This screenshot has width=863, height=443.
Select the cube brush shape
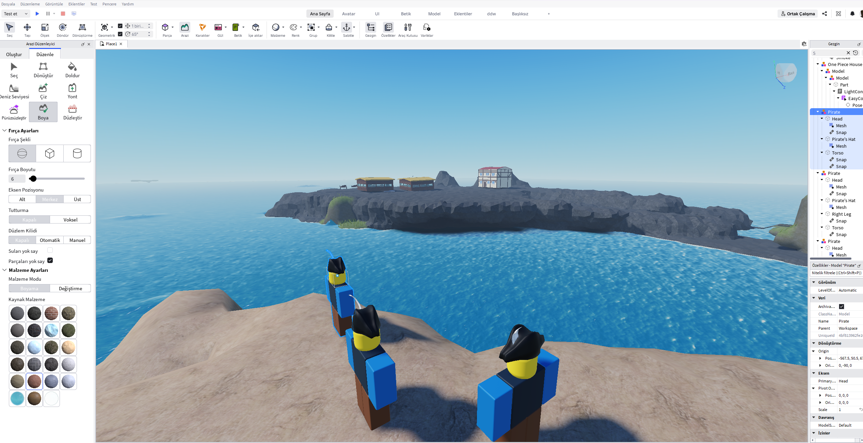[x=50, y=153]
